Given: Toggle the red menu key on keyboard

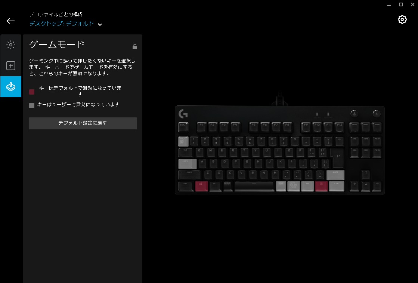Looking at the screenshot, I should pos(321,186).
